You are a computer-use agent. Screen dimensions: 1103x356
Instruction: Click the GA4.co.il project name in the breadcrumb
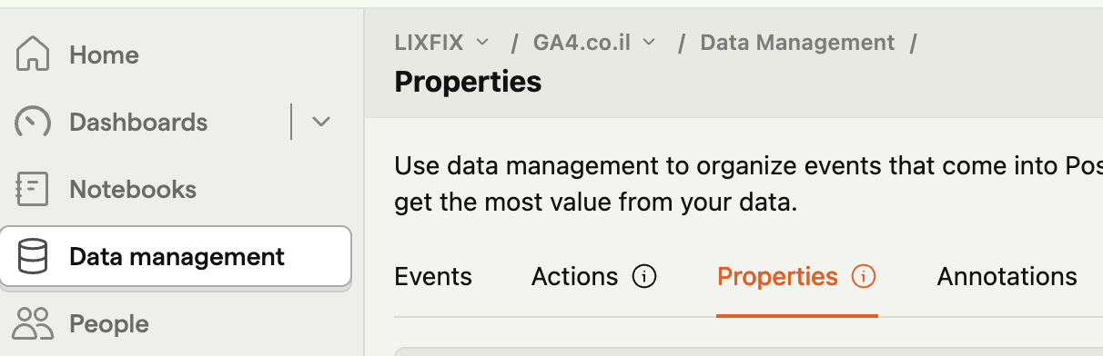click(582, 43)
